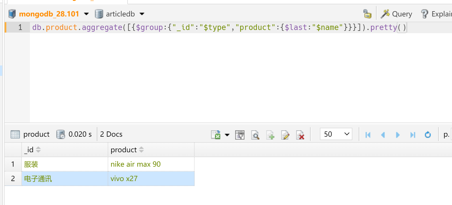Screen dimensions: 452x205
Task: Click the edit document pencil icon
Action: click(x=285, y=135)
